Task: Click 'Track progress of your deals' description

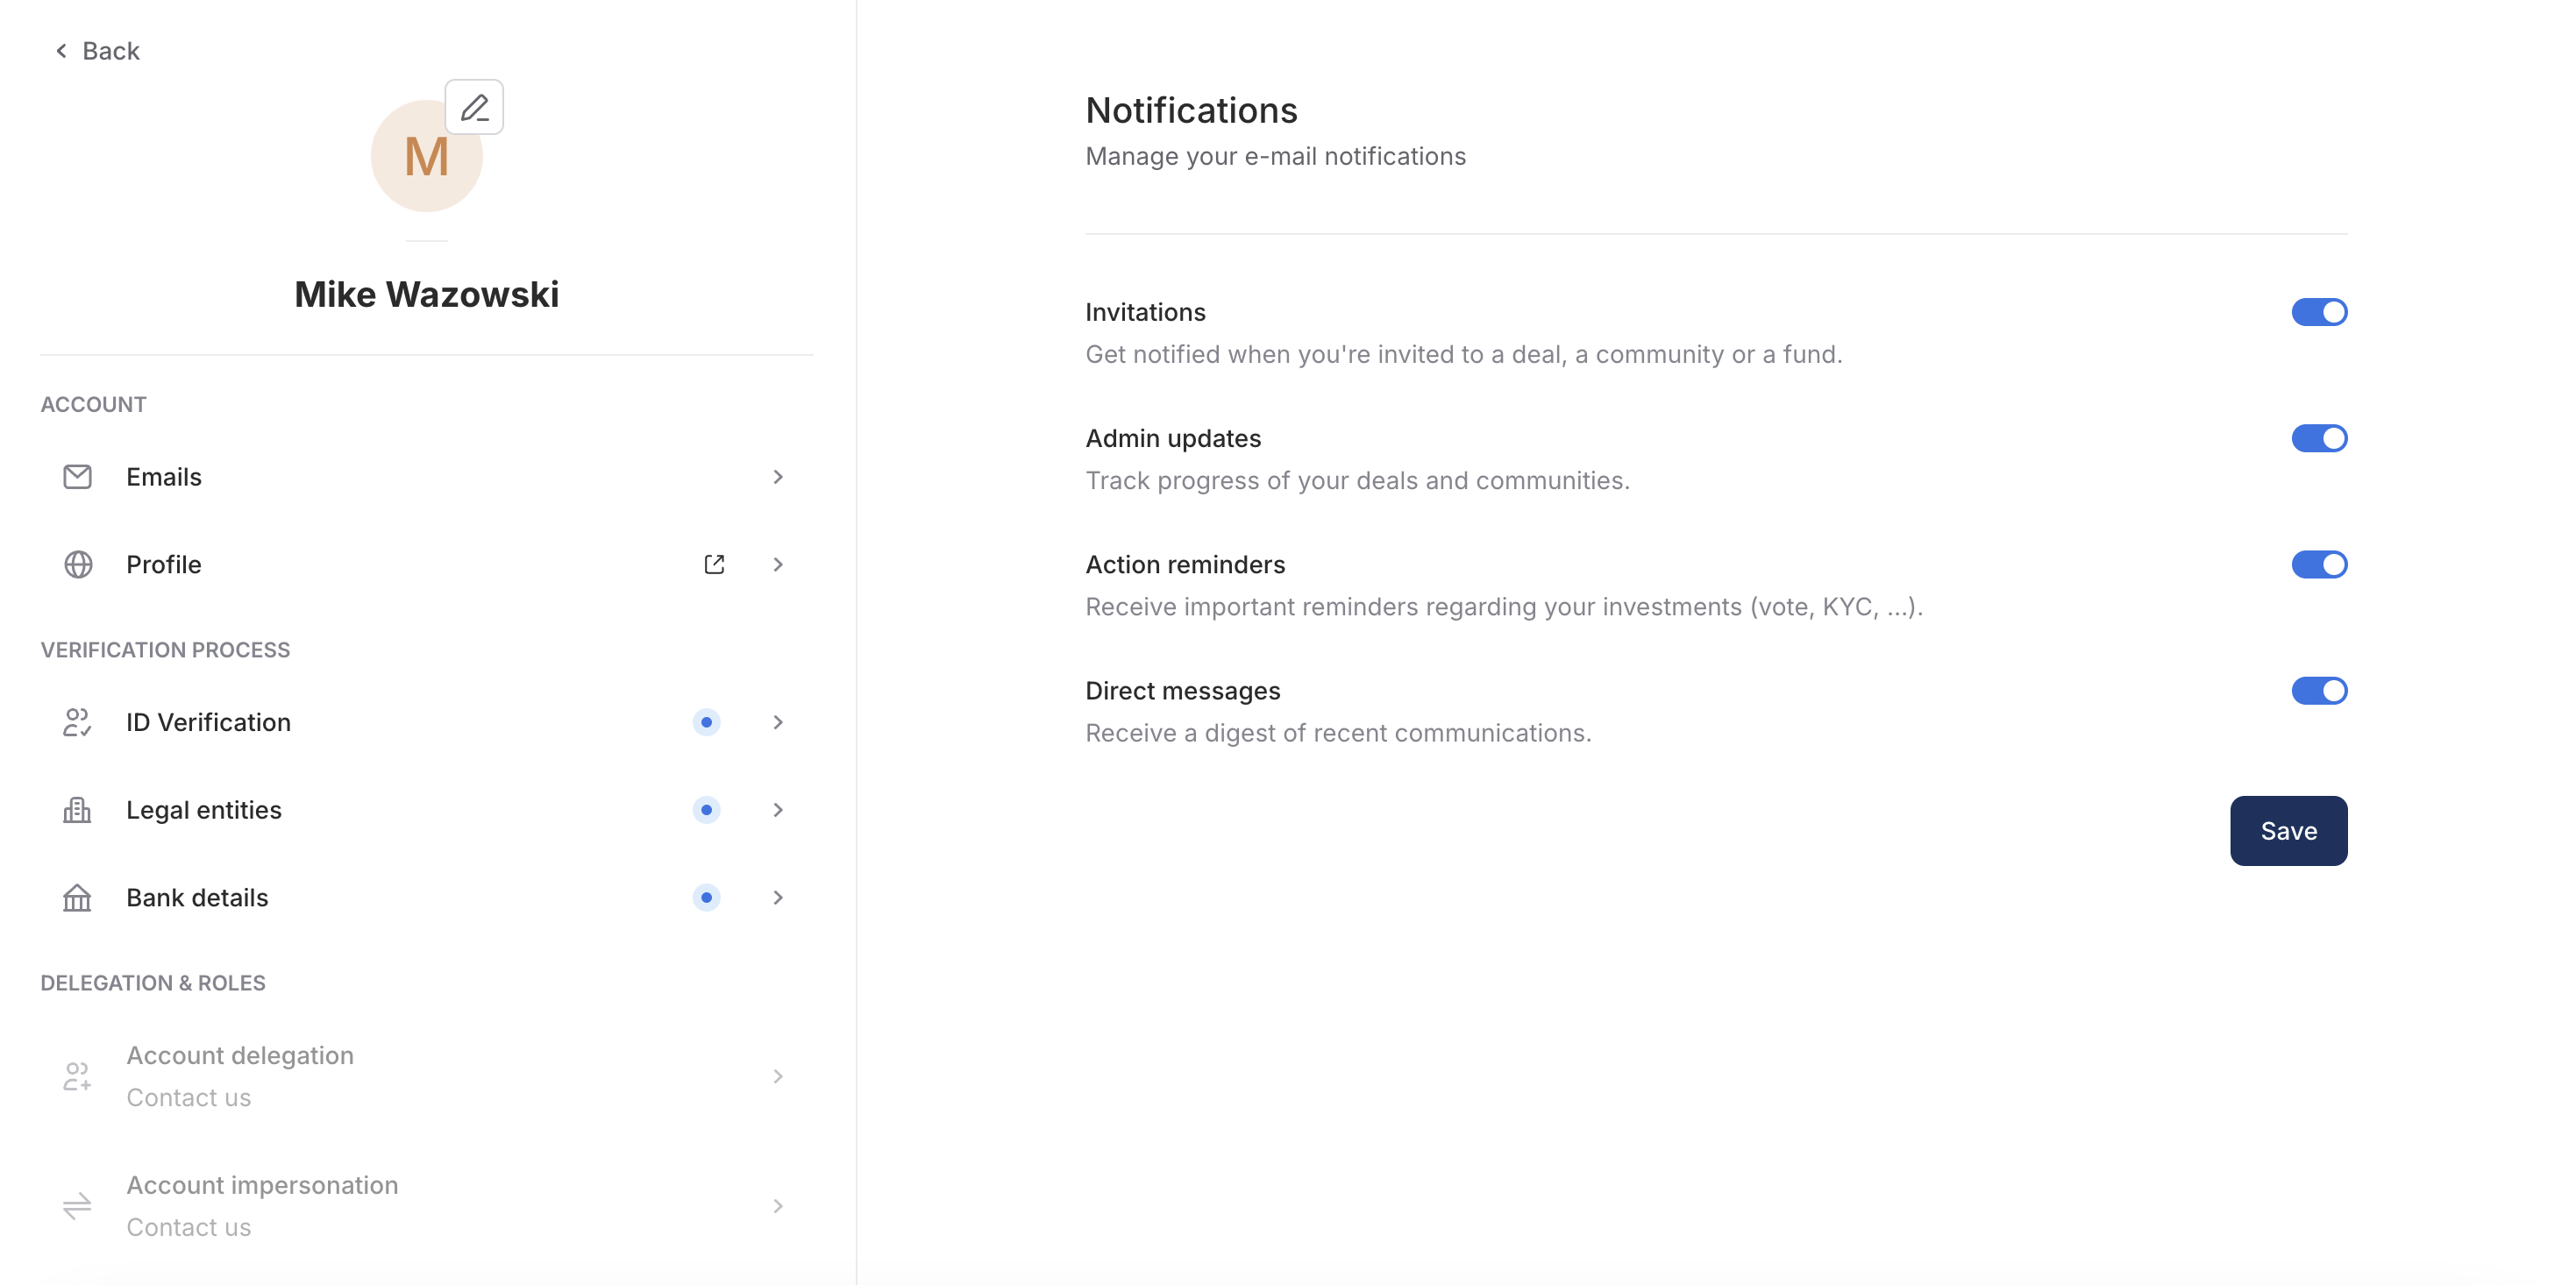Action: [1357, 481]
